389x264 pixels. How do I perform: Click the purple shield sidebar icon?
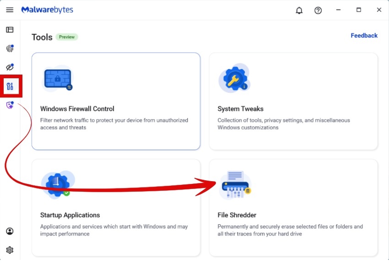pos(10,105)
